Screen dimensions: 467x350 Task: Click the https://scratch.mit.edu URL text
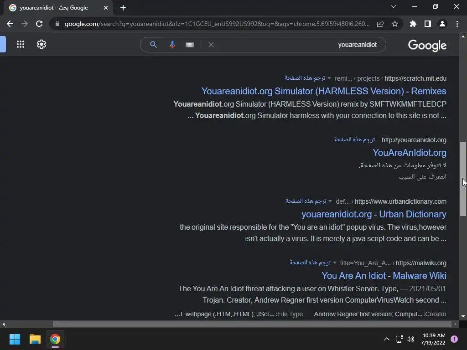(x=415, y=78)
